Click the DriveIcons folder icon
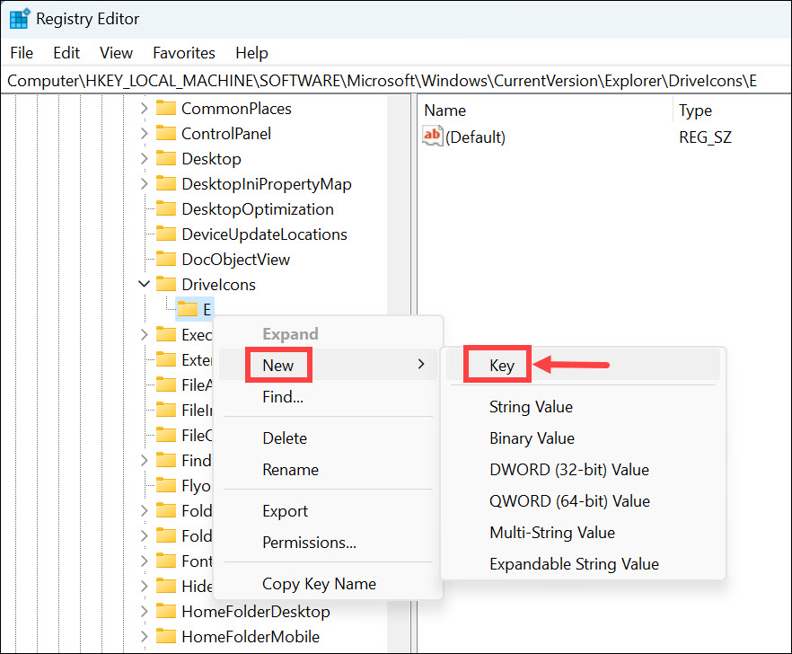The height and width of the screenshot is (654, 792). [x=165, y=285]
